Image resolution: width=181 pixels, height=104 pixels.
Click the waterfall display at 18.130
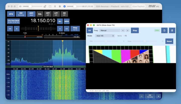tap(31, 85)
